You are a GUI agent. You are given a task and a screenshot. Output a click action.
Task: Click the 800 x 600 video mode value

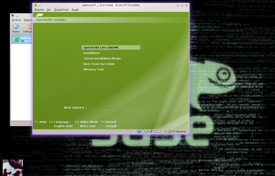click(88, 126)
